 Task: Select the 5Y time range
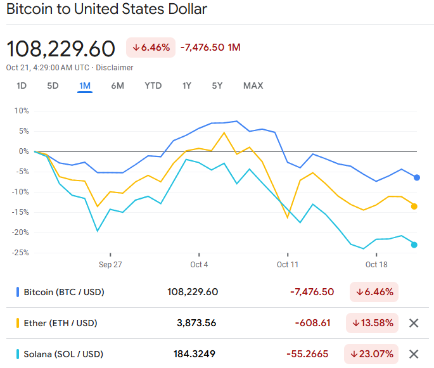(x=217, y=86)
